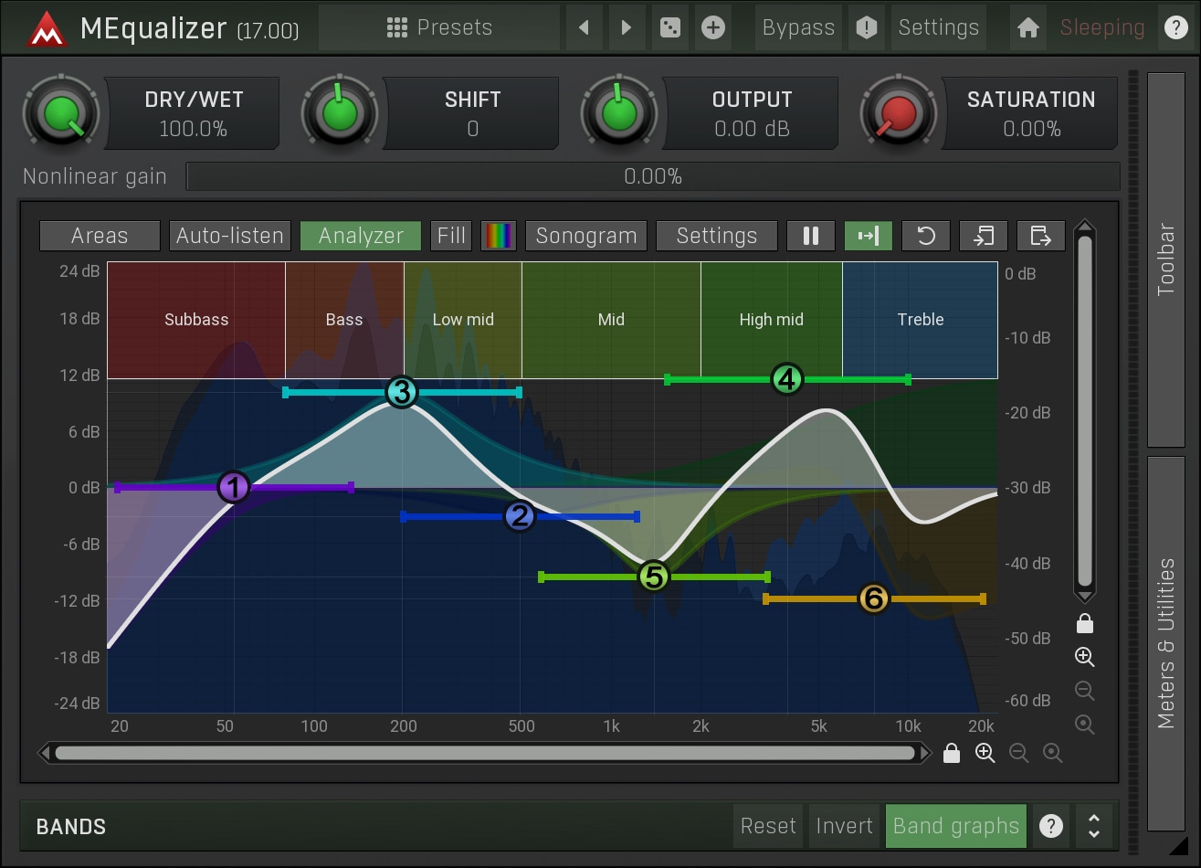The image size is (1201, 868).
Task: Click the undo reset arrow icon
Action: tap(925, 236)
